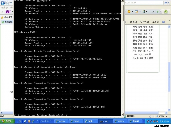Click the green plus add button
This screenshot has width=171, height=128.
click(x=158, y=12)
